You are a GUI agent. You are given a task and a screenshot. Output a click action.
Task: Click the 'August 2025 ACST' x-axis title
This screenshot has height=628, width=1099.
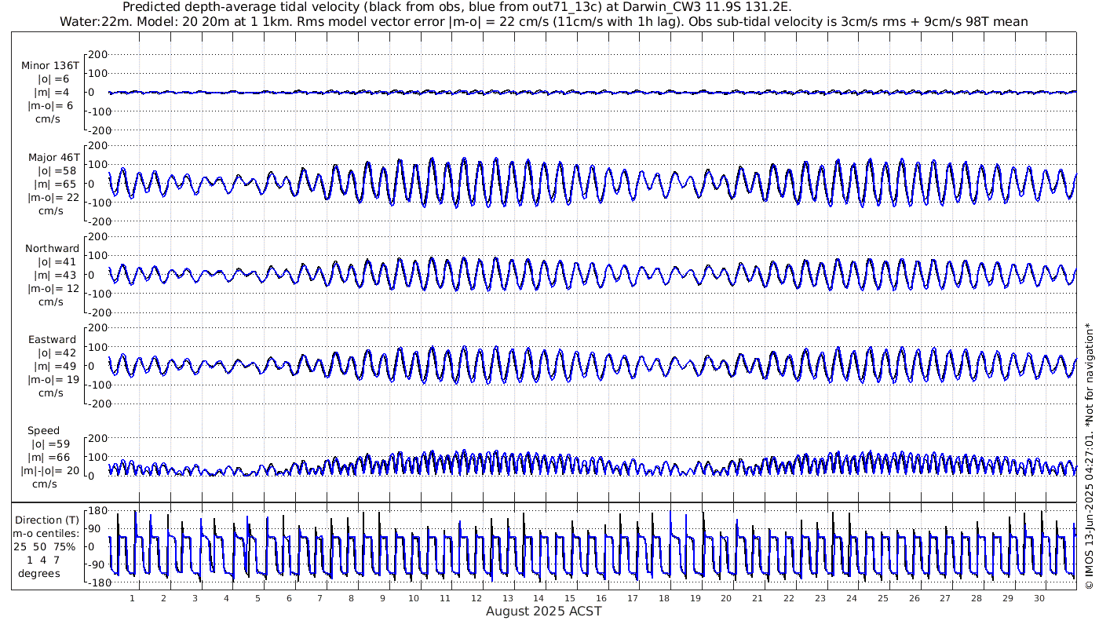coord(543,611)
